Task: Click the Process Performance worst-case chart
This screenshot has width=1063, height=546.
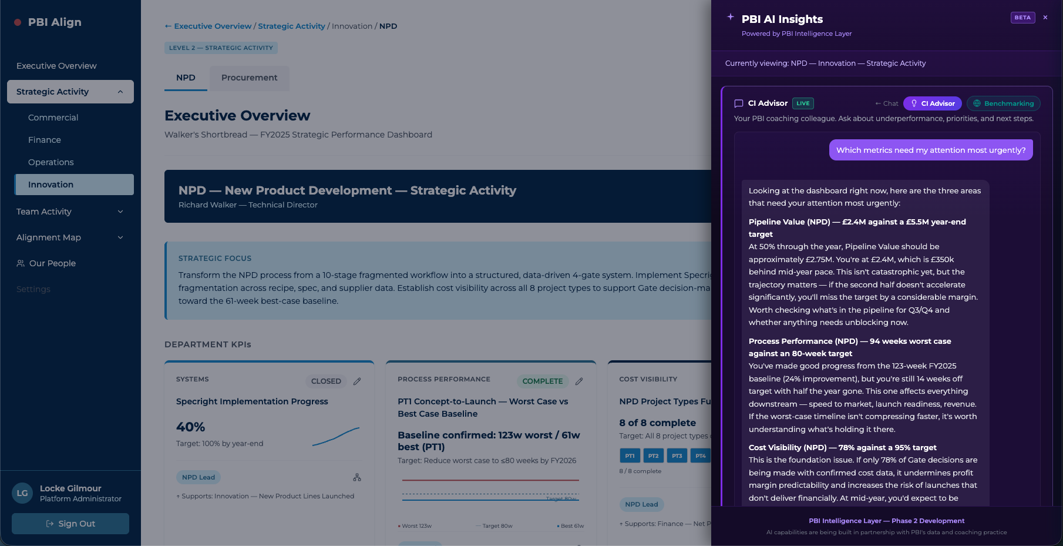Action: [490, 490]
